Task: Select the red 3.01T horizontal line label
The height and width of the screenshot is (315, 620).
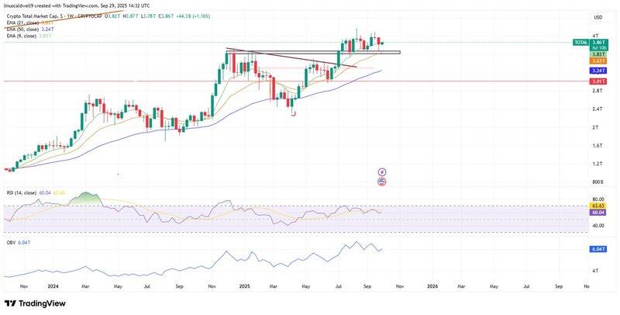Action: click(x=598, y=81)
